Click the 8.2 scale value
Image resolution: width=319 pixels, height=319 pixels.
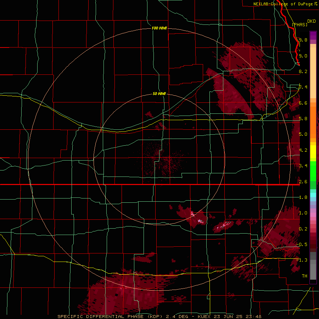click(303, 71)
